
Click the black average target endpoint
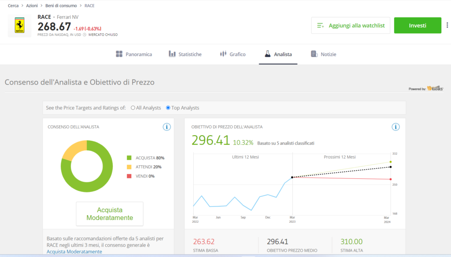point(391,167)
